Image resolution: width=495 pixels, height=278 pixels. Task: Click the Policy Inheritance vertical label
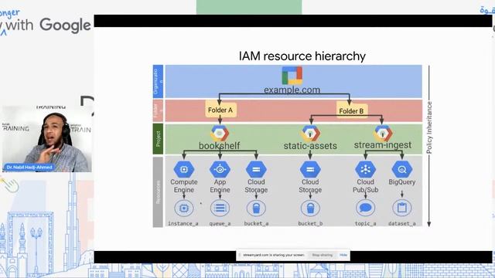click(x=429, y=127)
